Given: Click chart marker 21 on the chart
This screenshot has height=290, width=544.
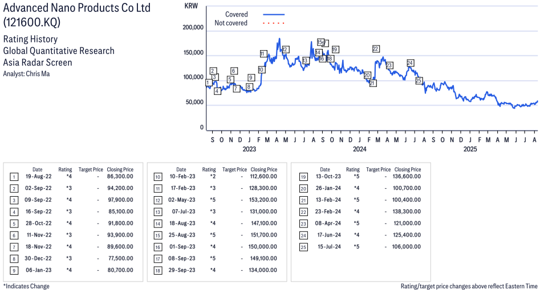Looking at the screenshot, I should point(372,84).
